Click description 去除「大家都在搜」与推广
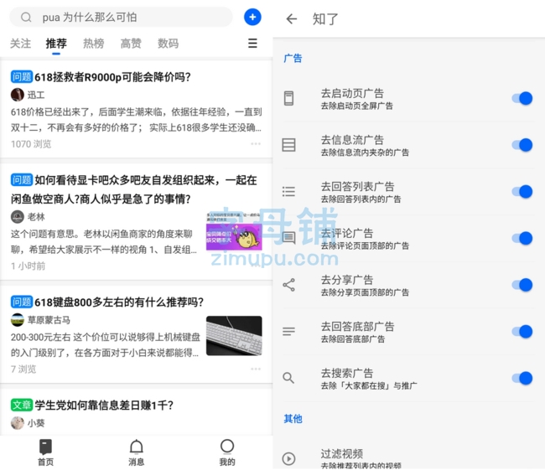The height and width of the screenshot is (470, 545). pos(369,385)
